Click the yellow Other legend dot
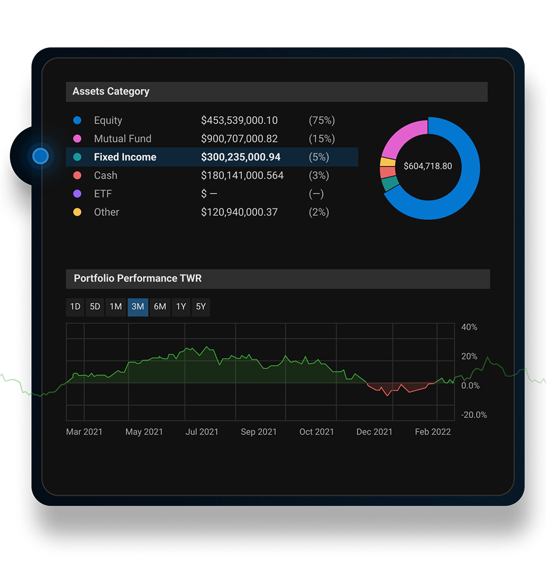 pyautogui.click(x=78, y=212)
